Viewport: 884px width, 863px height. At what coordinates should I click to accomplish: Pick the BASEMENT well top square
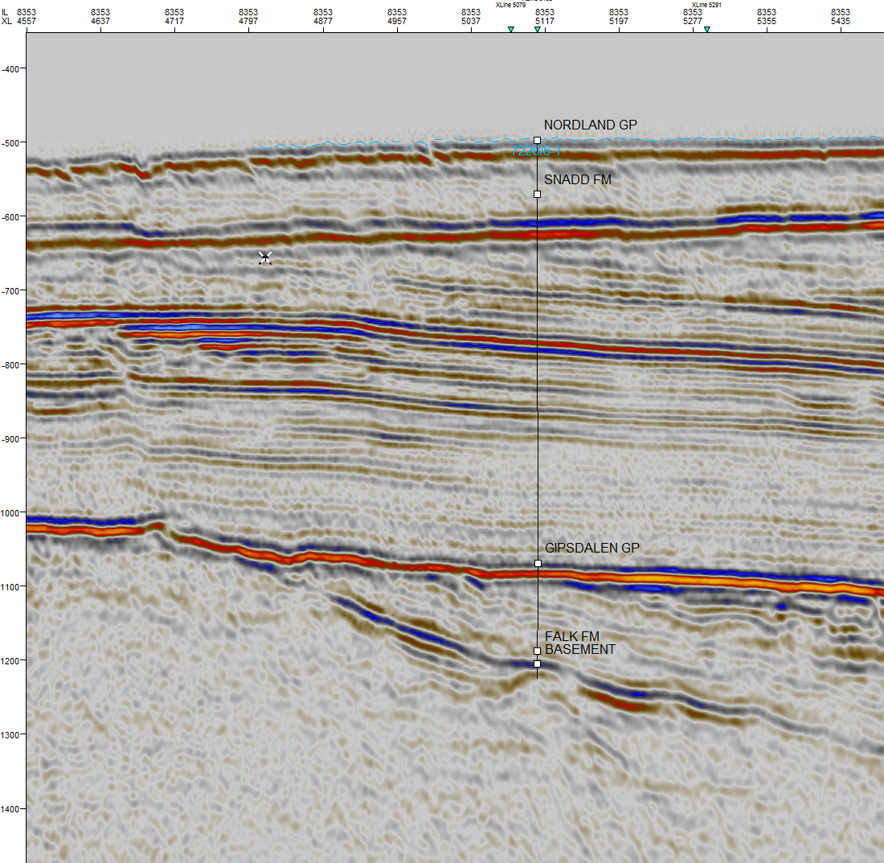tap(537, 664)
